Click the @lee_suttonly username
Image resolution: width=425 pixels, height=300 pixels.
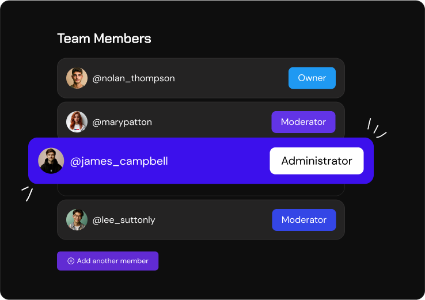(x=124, y=220)
